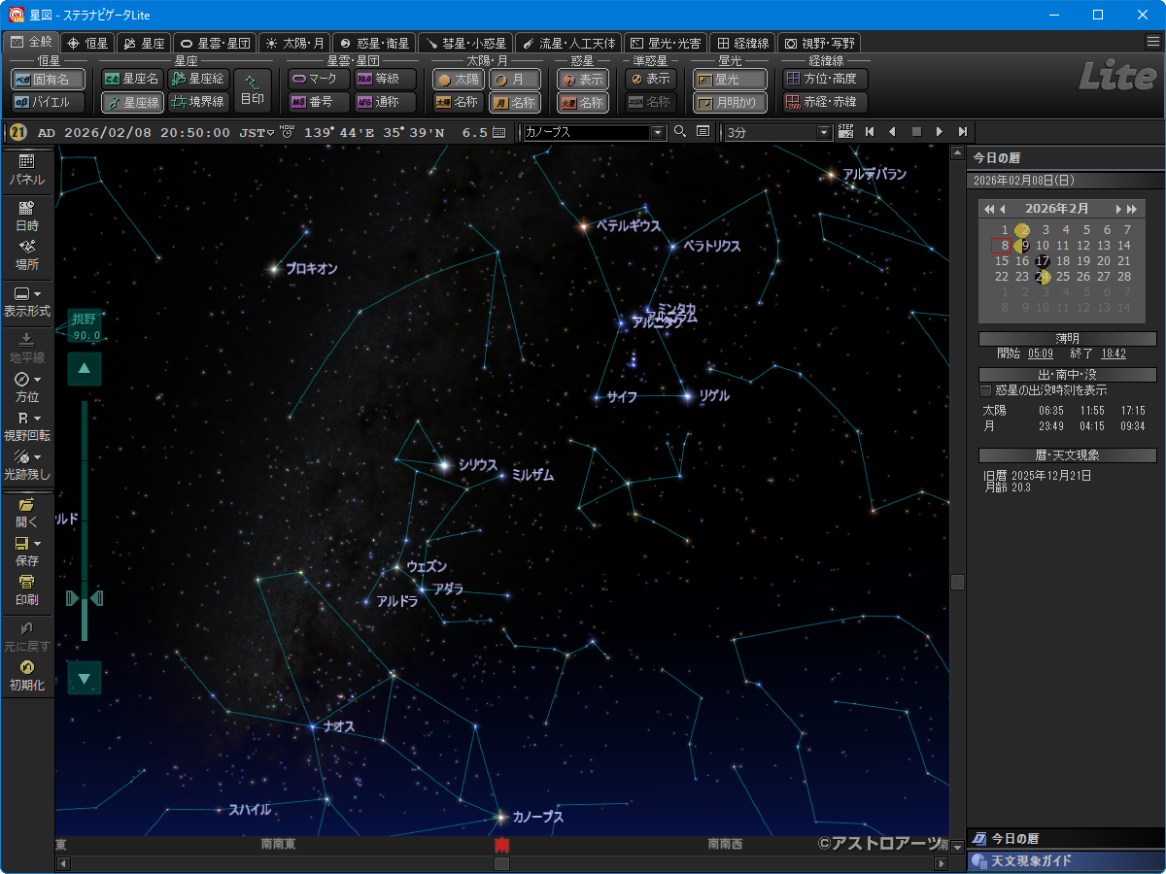Click the 目印 marker button
The width and height of the screenshot is (1166, 874).
coord(253,90)
